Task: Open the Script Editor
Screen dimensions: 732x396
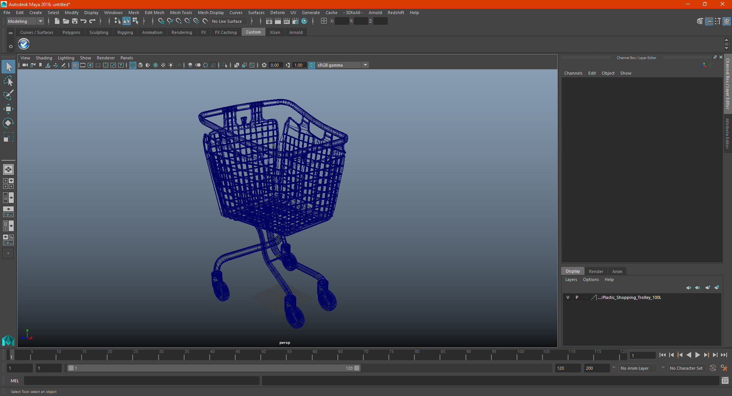Action: click(x=725, y=380)
